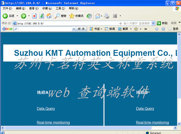Click the green Back arrow icon
This screenshot has height=134, width=181.
click(5, 16)
